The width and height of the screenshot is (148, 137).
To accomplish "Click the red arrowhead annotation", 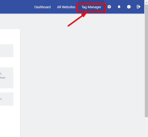I will pyautogui.click(x=84, y=14).
